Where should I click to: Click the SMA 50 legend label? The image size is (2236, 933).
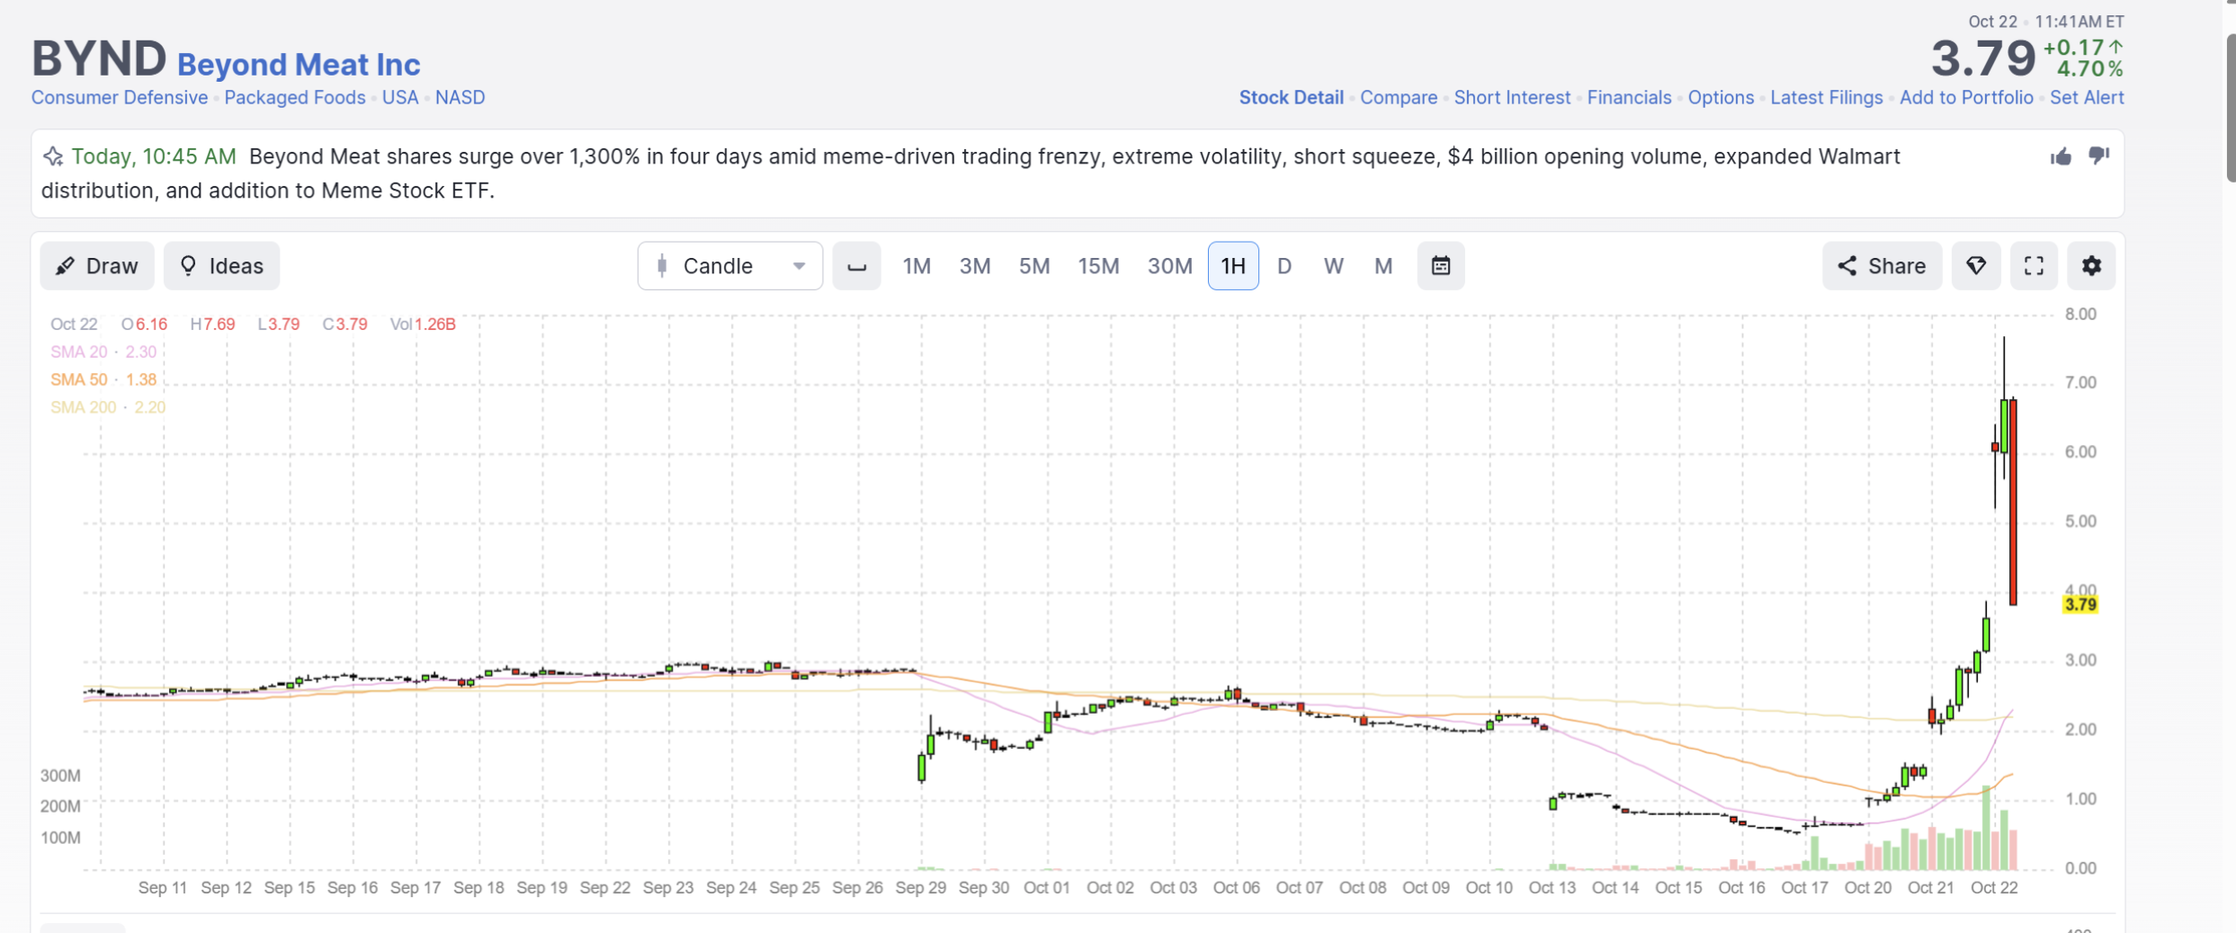[x=78, y=379]
